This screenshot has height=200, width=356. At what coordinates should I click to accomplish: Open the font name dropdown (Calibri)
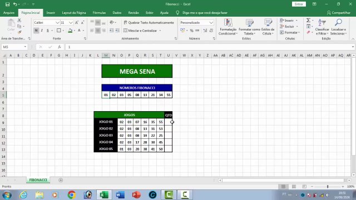pyautogui.click(x=58, y=23)
